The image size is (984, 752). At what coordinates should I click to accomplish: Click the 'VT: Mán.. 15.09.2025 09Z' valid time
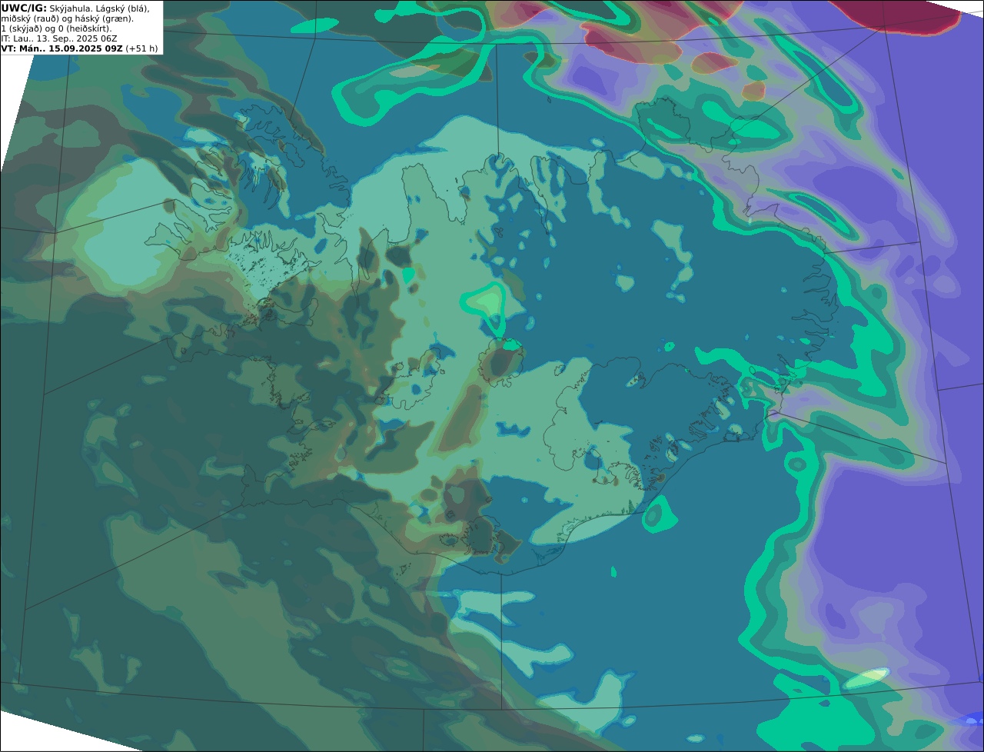click(61, 48)
